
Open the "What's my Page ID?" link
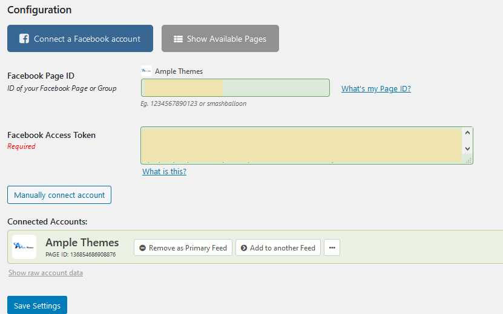tap(376, 89)
